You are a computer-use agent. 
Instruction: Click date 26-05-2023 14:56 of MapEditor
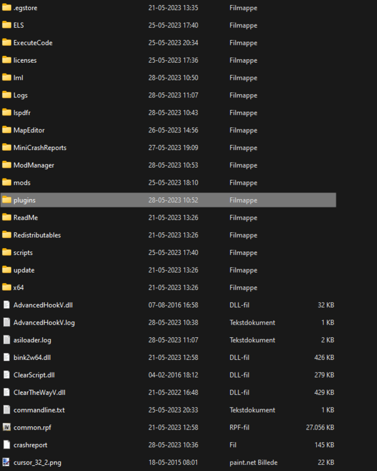[173, 130]
